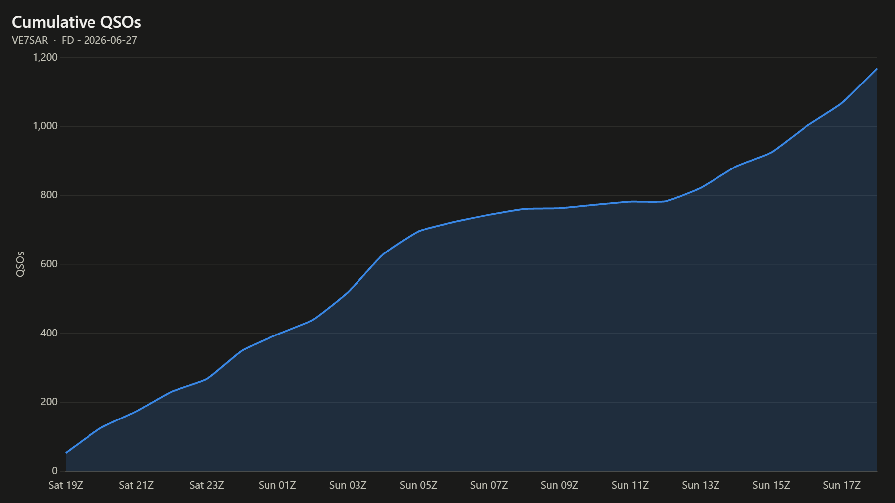Click the "Sun 09Z" x-axis label
Image resolution: width=895 pixels, height=503 pixels.
click(560, 485)
